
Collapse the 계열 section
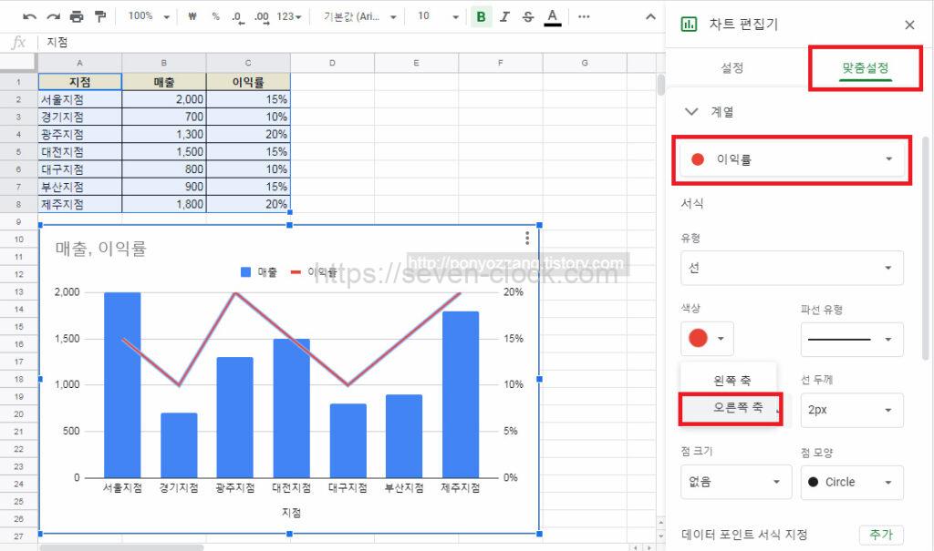[x=691, y=112]
